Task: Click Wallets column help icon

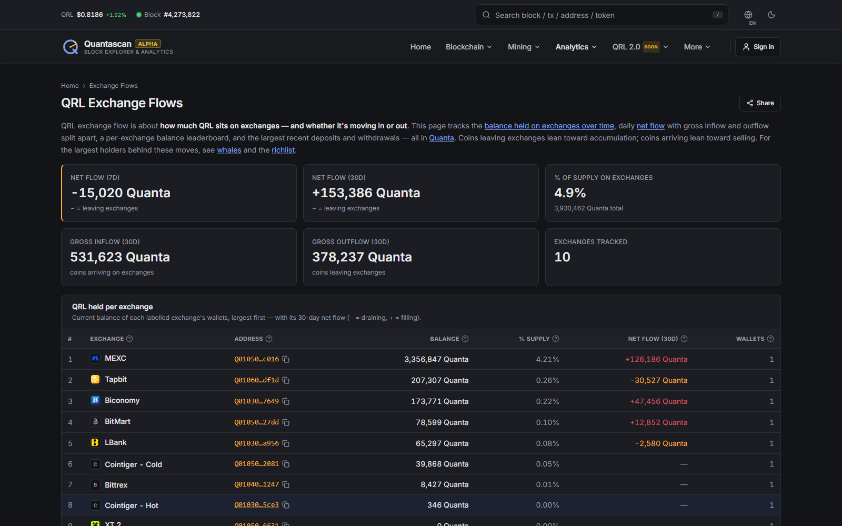Action: (770, 339)
